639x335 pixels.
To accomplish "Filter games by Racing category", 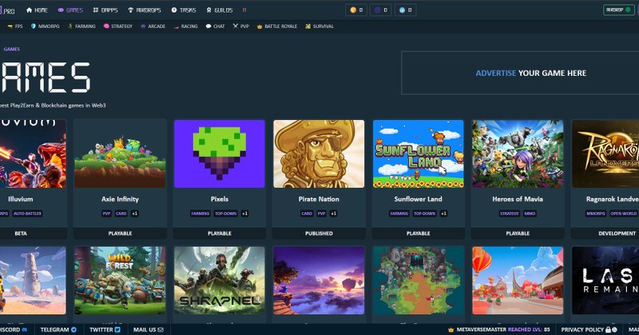I will [x=185, y=26].
